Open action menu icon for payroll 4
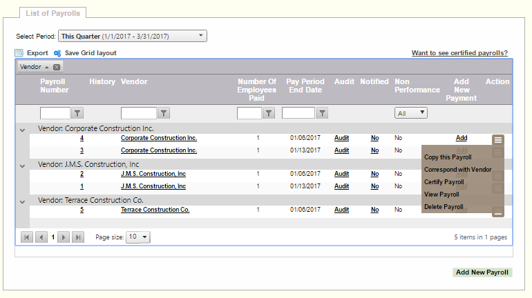 pyautogui.click(x=498, y=140)
